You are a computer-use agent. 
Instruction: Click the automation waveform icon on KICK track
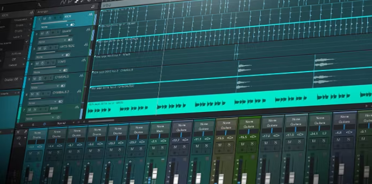click(x=90, y=14)
